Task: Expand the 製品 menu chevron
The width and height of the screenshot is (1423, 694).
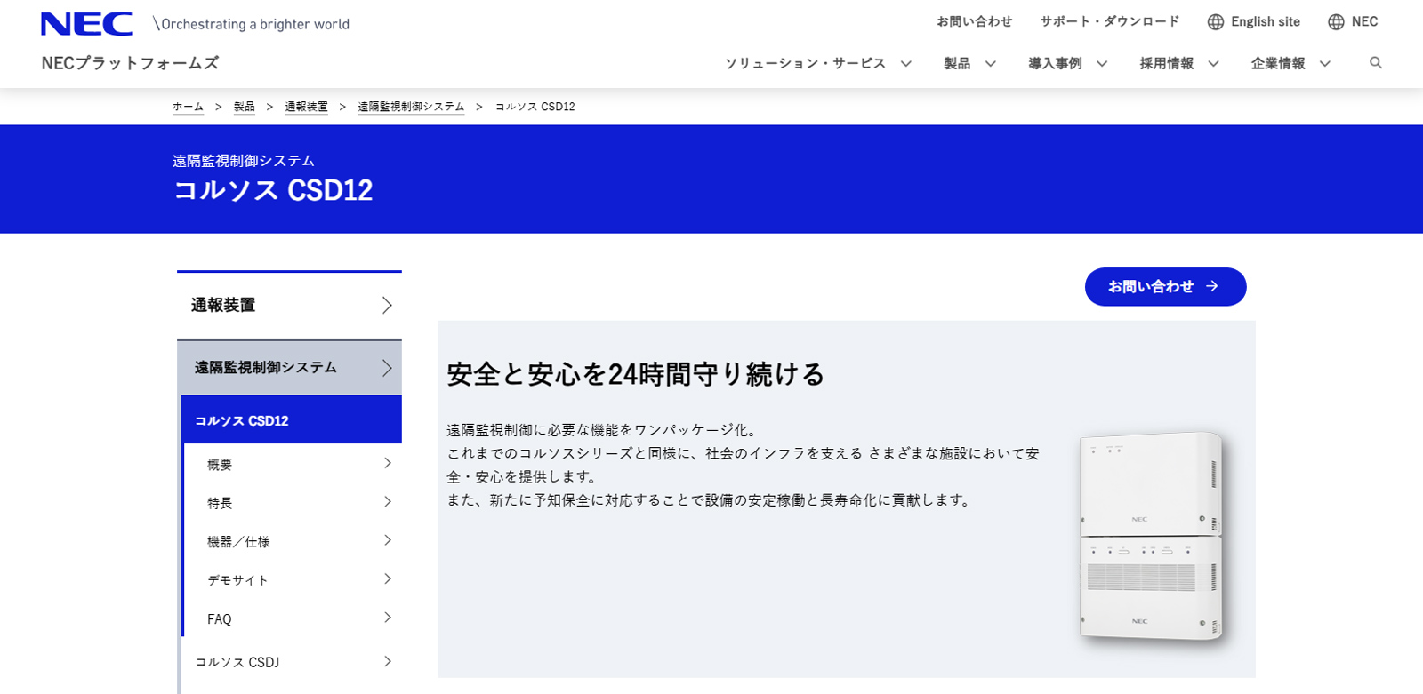Action: 991,64
